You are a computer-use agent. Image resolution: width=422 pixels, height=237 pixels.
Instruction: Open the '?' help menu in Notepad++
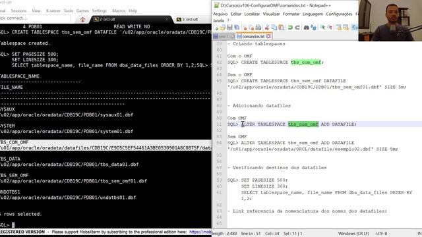point(228,20)
